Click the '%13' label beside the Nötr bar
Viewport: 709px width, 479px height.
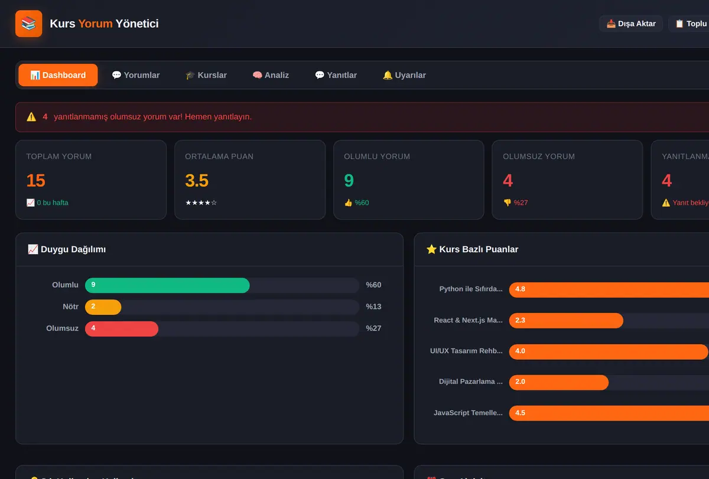click(x=373, y=307)
